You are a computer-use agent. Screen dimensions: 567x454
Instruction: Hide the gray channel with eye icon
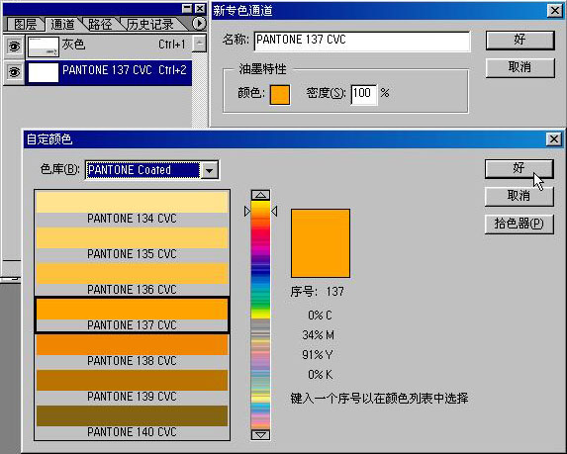click(14, 46)
